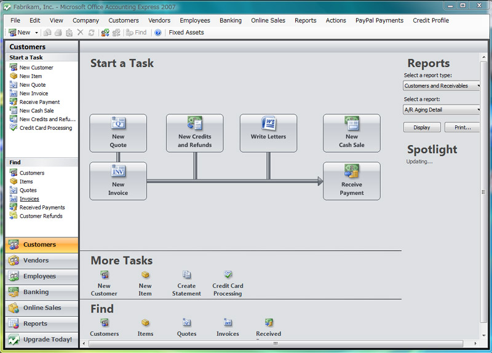Click the refresh toolbar icon

click(91, 33)
